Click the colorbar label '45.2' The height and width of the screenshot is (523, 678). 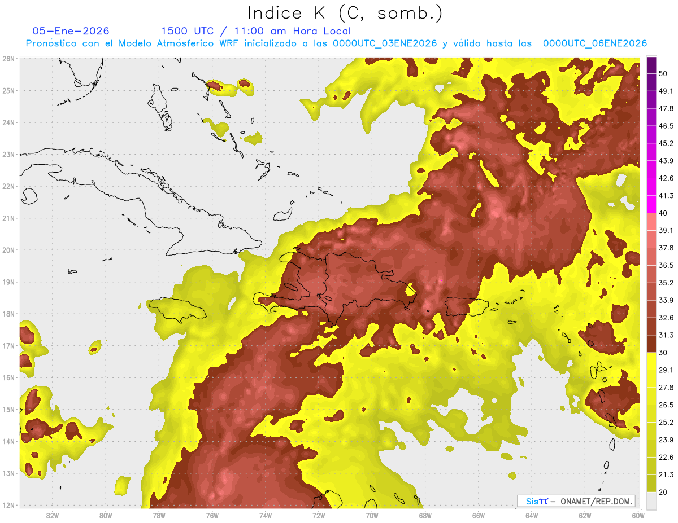[x=667, y=143]
